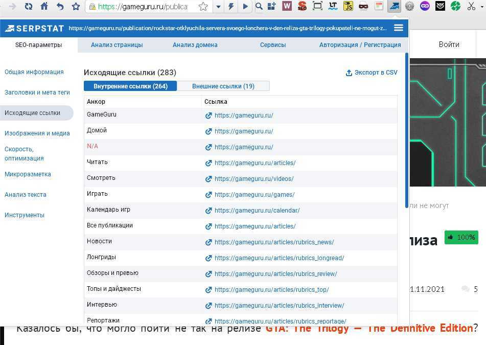This screenshot has height=345, width=486.
Task: Click the article header image on page
Action: coord(448,123)
